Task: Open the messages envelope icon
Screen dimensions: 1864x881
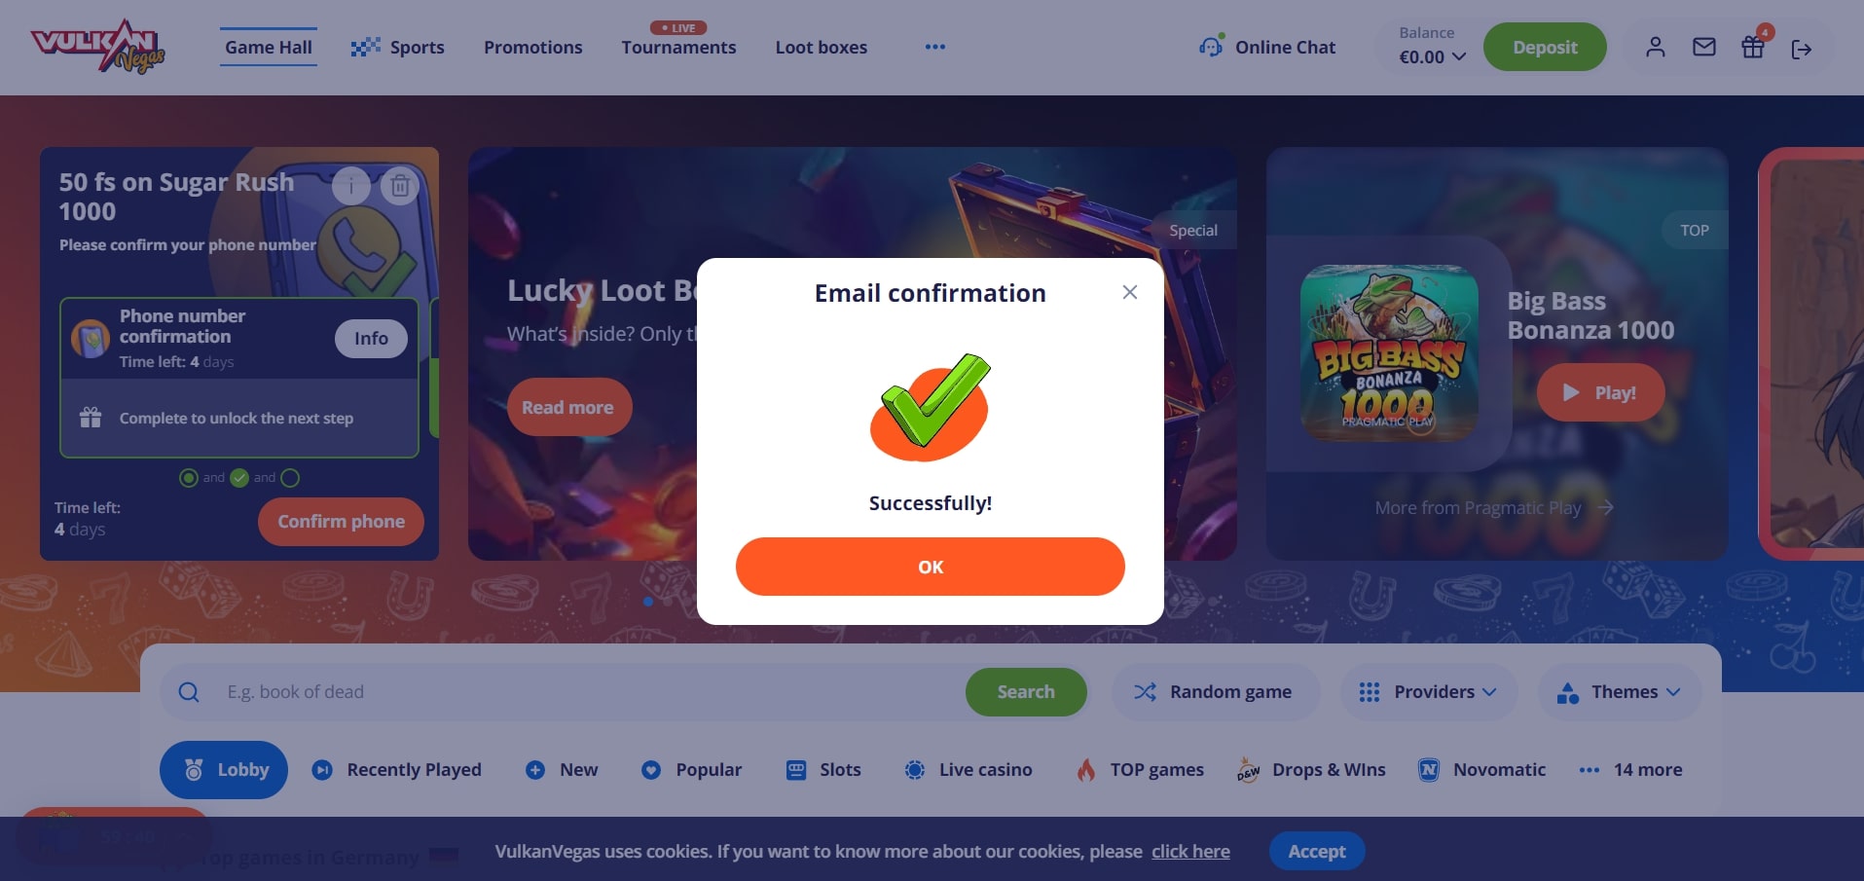Action: 1703,47
